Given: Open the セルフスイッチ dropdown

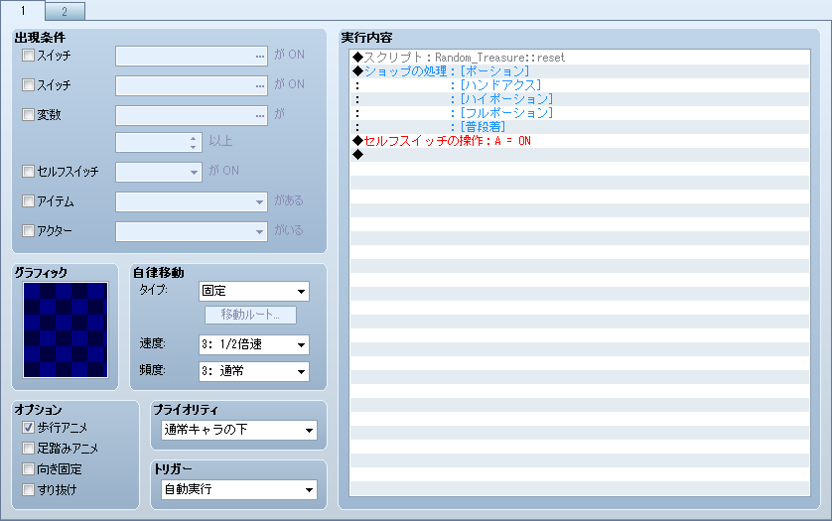Looking at the screenshot, I should (159, 172).
